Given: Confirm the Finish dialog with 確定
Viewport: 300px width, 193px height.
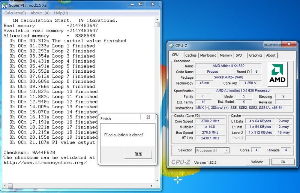Looking at the screenshot, I should (138, 154).
